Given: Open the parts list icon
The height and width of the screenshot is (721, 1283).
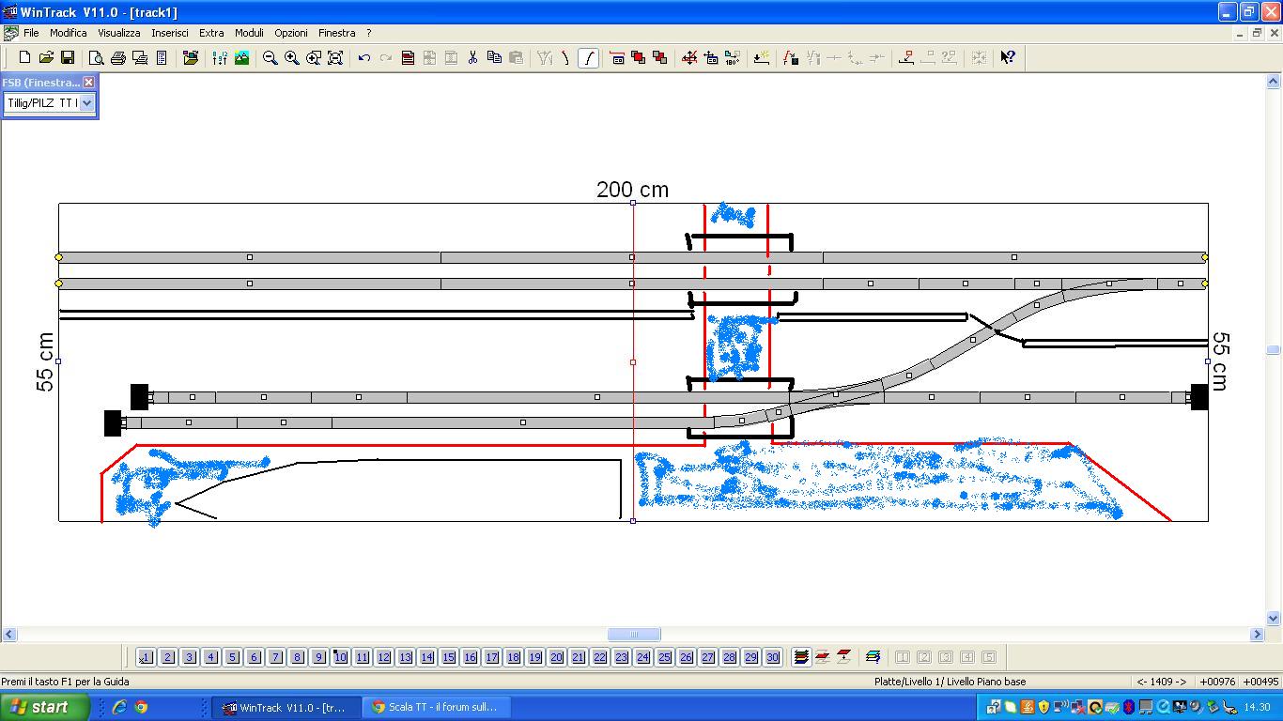Looking at the screenshot, I should point(162,57).
